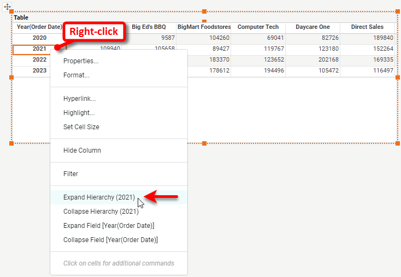This screenshot has width=401, height=277.
Task: Choose Filter from the context menu
Action: (71, 174)
